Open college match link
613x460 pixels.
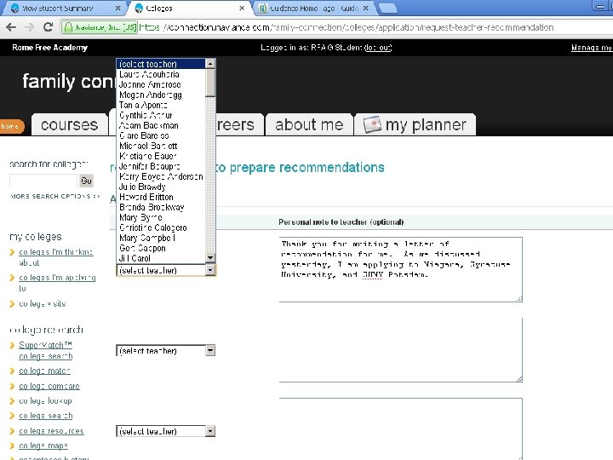click(44, 371)
